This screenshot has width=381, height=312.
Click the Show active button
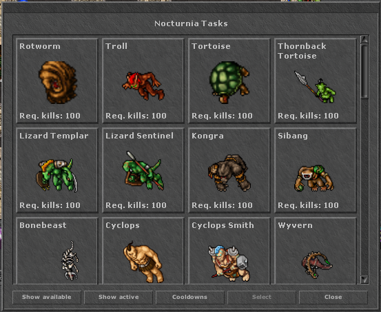click(119, 297)
